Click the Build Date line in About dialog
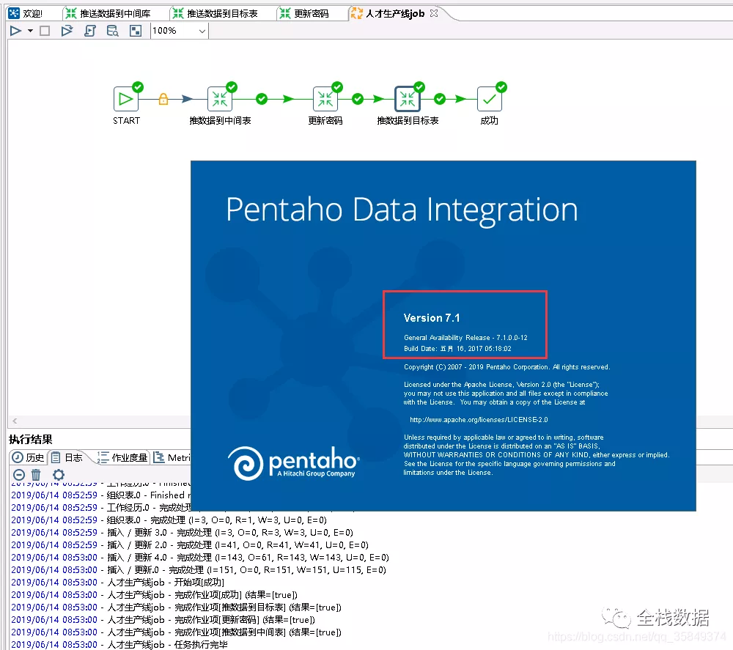 pos(457,349)
